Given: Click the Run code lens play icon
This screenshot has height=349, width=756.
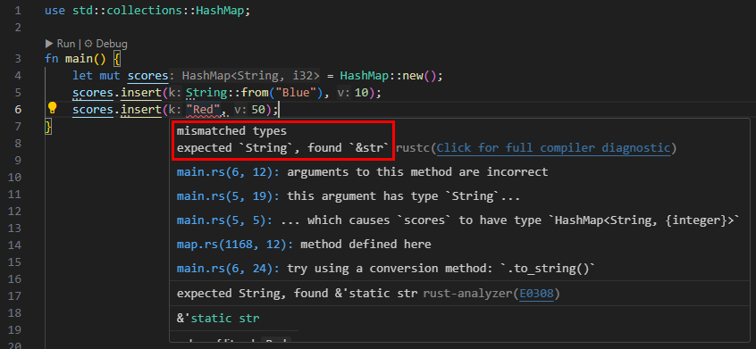Looking at the screenshot, I should (48, 44).
